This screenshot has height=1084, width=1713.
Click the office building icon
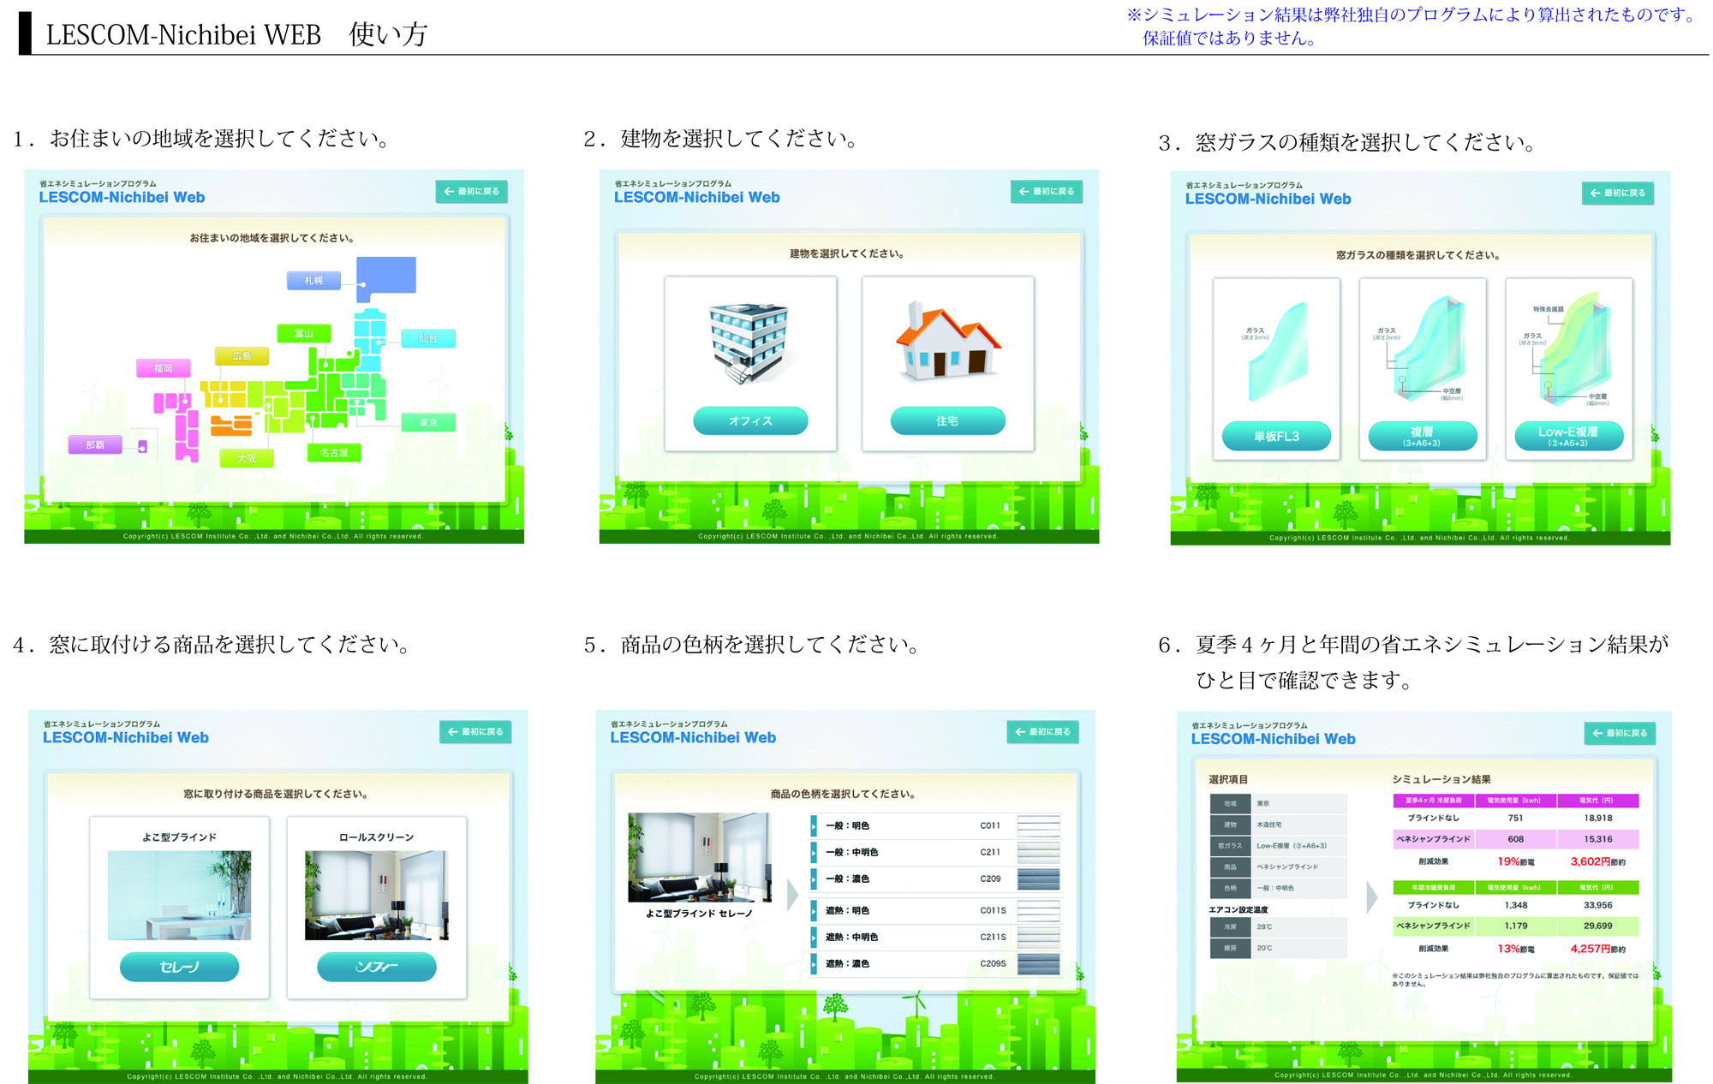749,342
